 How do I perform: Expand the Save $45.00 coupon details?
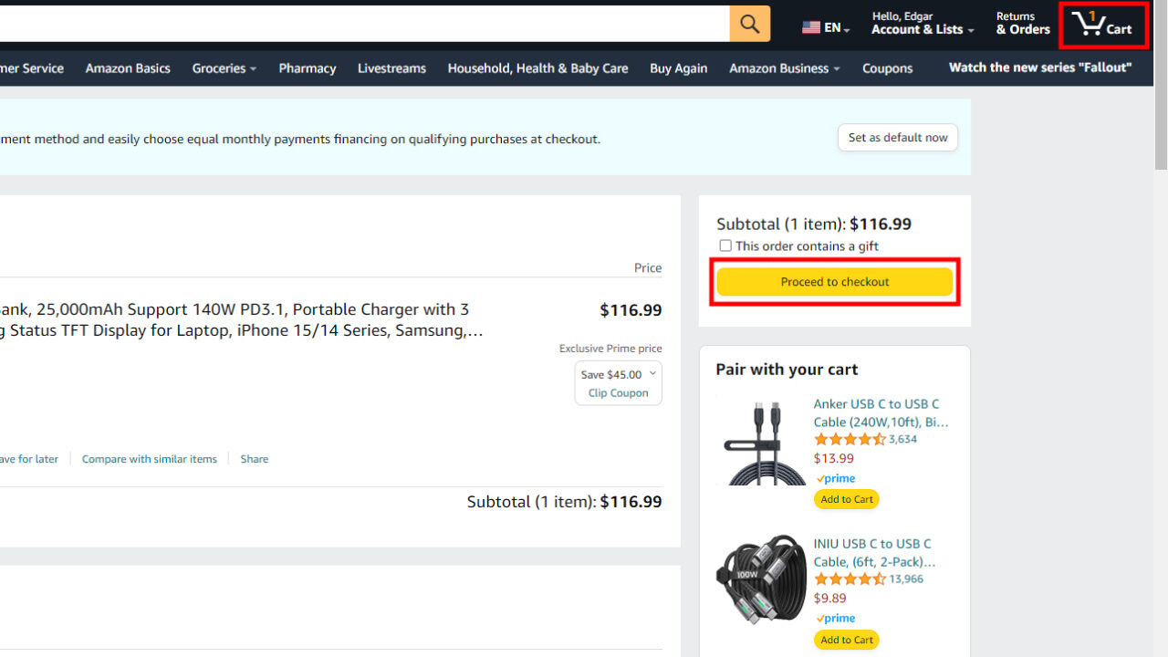coord(652,374)
